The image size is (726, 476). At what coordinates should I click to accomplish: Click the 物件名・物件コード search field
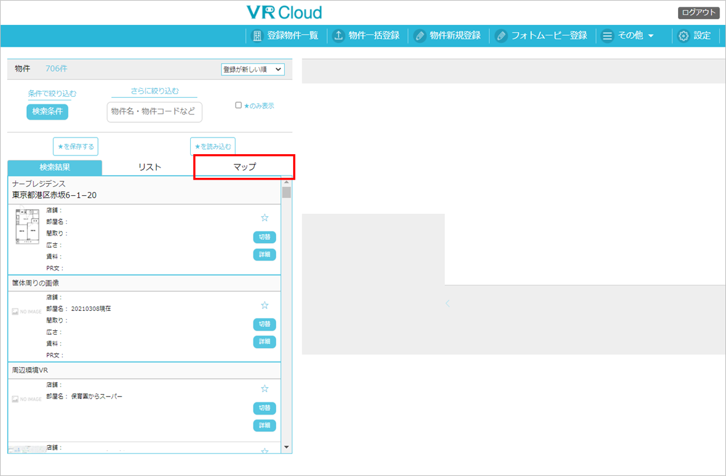pos(154,111)
